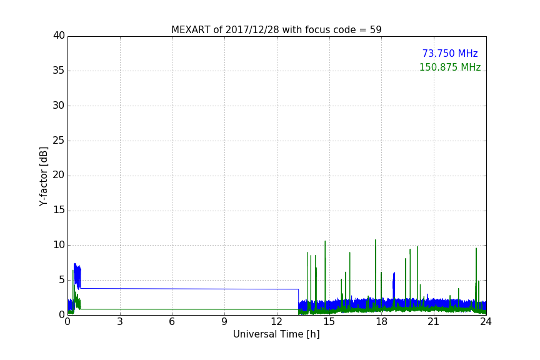Click the x-axis tick label '3'
The width and height of the screenshot is (540, 360).
click(x=120, y=322)
